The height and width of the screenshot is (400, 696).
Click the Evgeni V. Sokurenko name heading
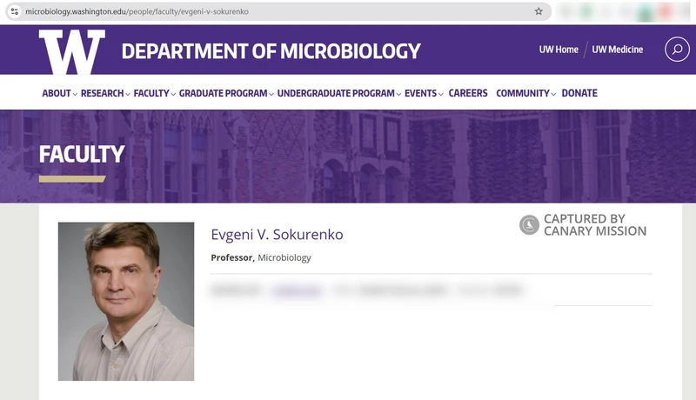277,234
